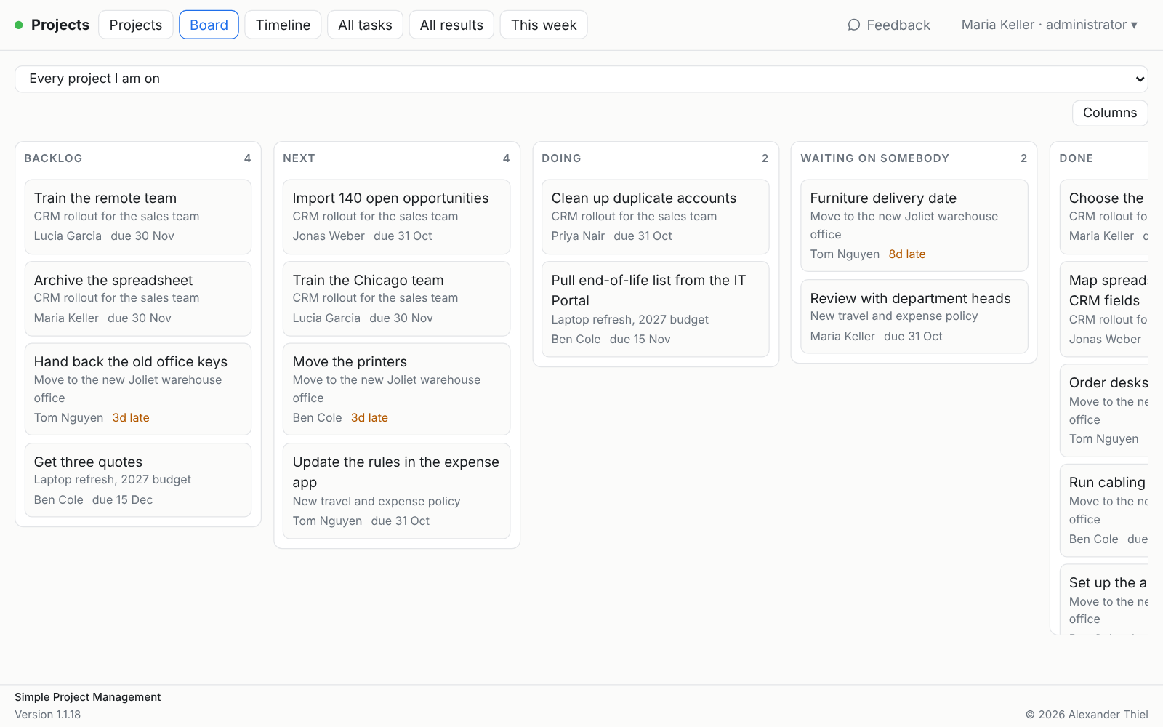Open the 'Train the remote team' card
This screenshot has width=1163, height=727.
[x=138, y=217]
